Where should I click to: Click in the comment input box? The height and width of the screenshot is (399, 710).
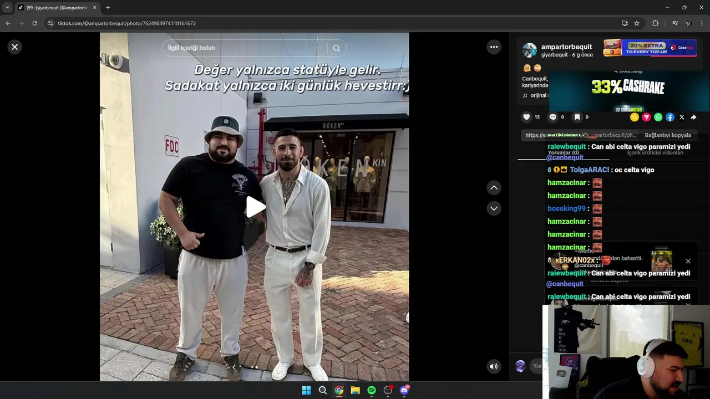coord(536,366)
